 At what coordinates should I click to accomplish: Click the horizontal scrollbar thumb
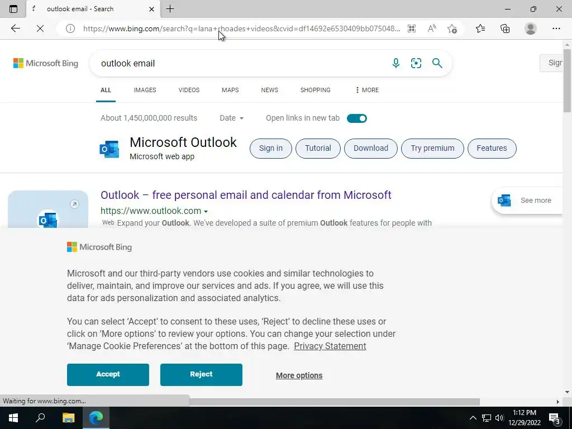click(334, 402)
